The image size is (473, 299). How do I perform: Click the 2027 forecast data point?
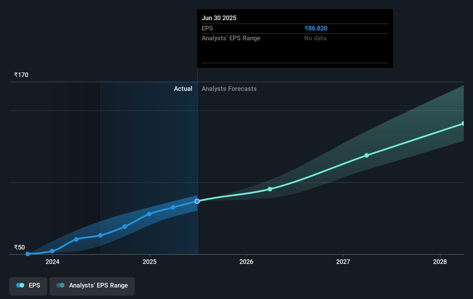point(366,155)
